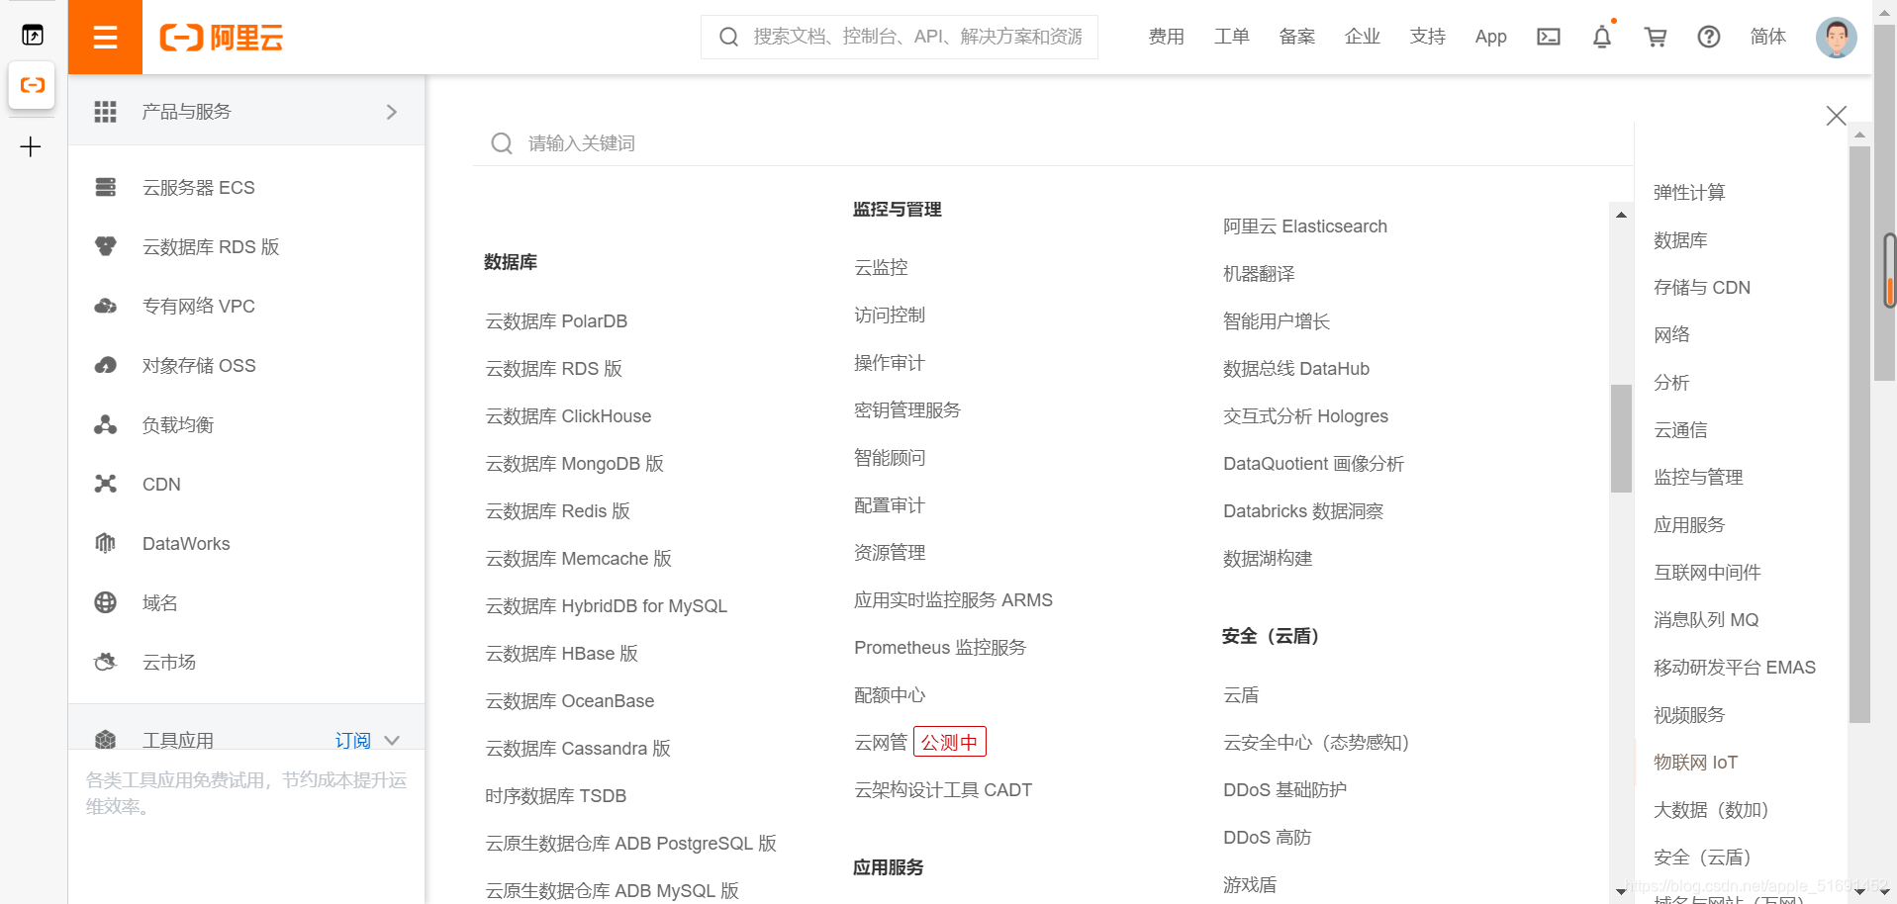This screenshot has height=904, width=1897.
Task: Open the notifications bell
Action: point(1602,37)
